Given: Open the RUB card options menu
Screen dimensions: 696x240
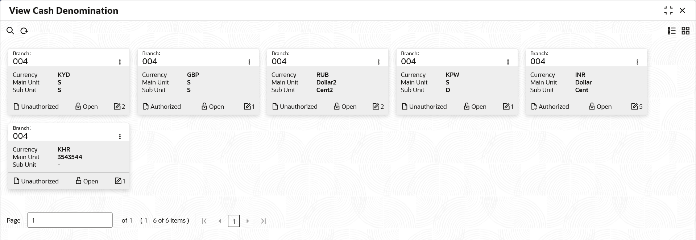Looking at the screenshot, I should click(379, 62).
